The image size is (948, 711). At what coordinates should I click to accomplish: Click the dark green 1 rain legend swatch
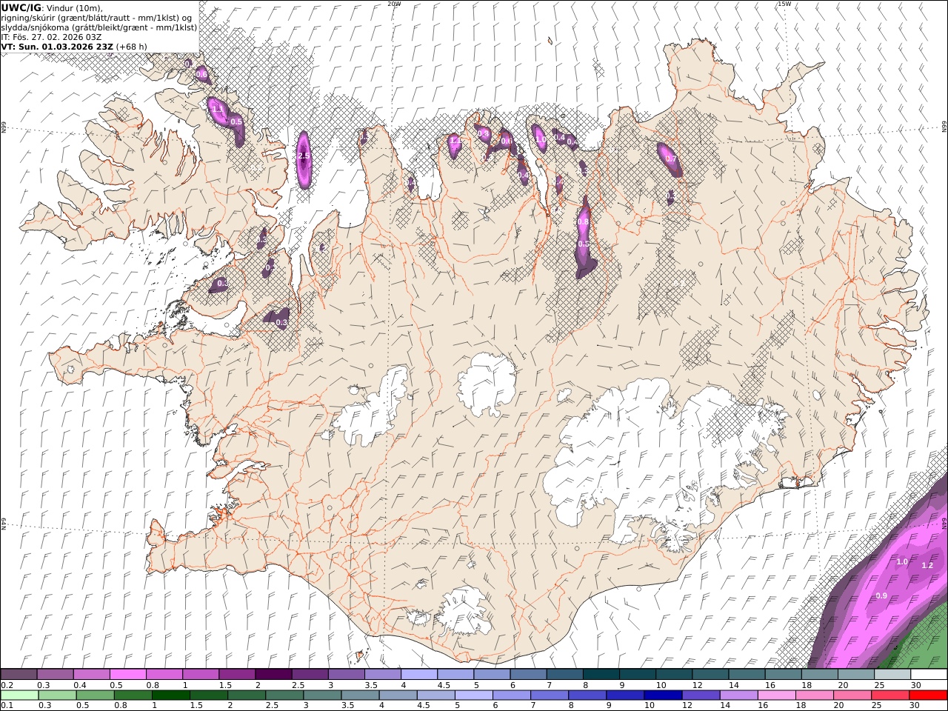[x=171, y=695]
